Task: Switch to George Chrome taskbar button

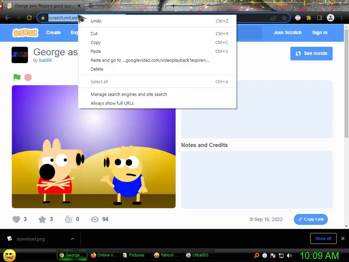Action: (x=72, y=255)
